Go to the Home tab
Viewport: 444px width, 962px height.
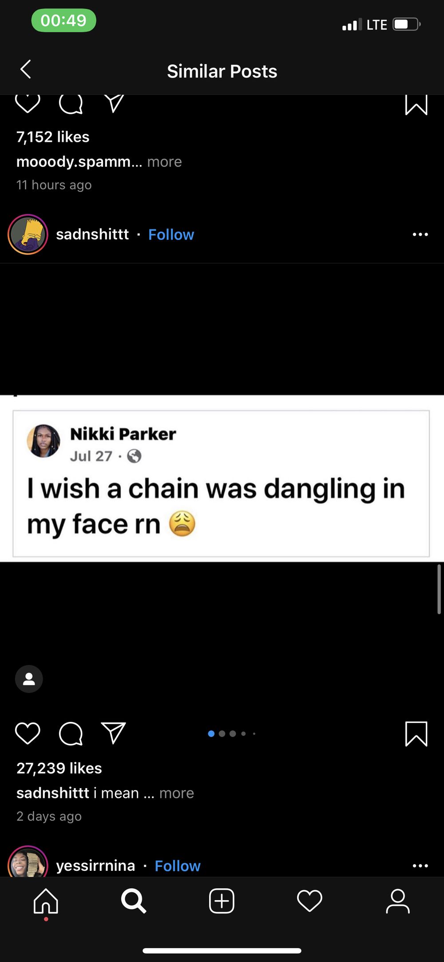pyautogui.click(x=46, y=902)
